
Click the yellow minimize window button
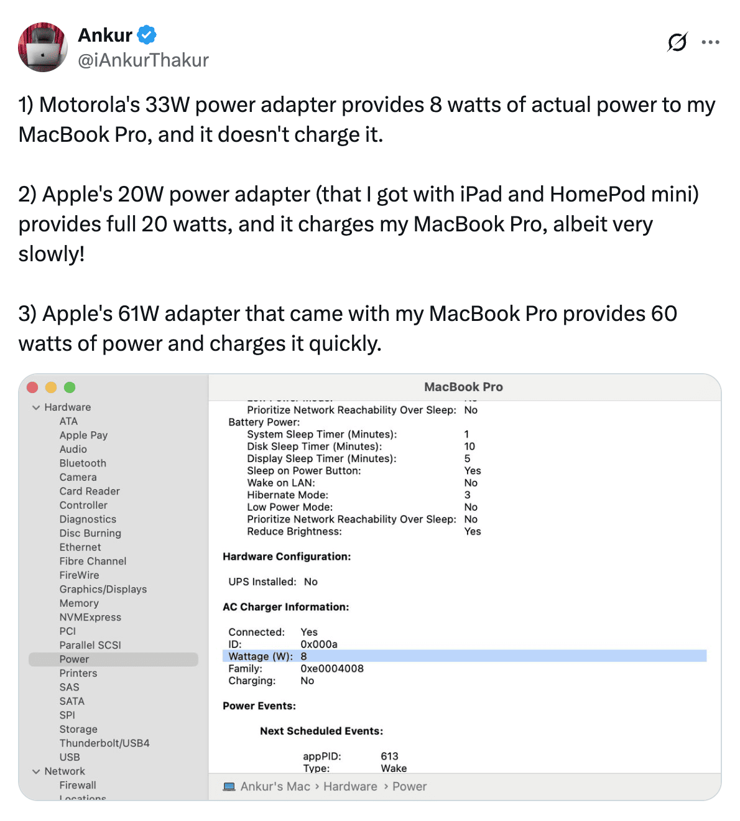point(51,387)
